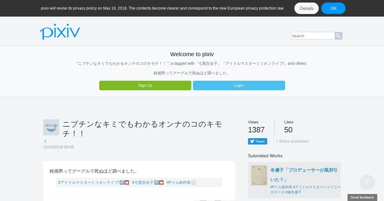This screenshot has height=201, width=384.
Task: Click the novel title ニブチンなキミでもわかるオンナのコのキモチ！！
Action: point(142,129)
